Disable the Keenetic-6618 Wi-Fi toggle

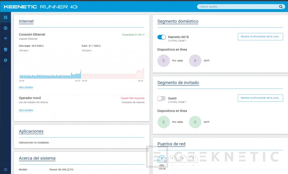tap(162, 37)
